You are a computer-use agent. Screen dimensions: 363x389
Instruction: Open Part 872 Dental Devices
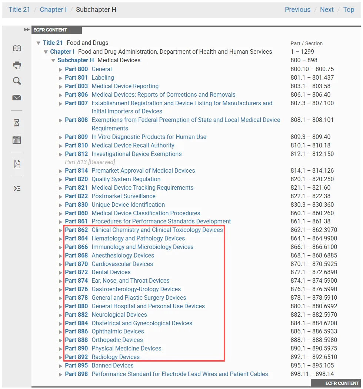point(98,272)
